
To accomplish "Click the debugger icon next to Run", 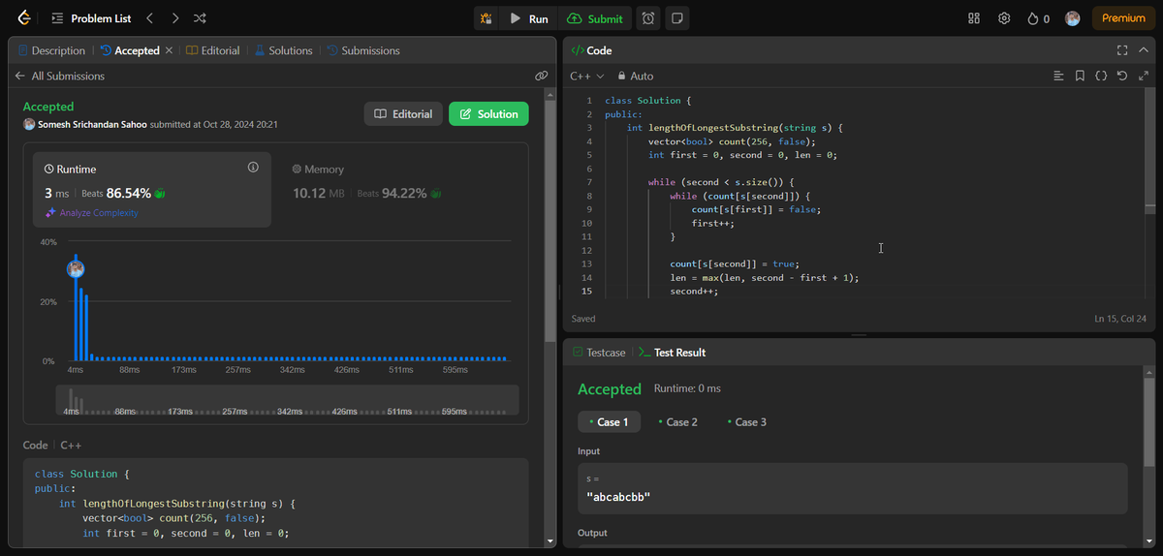I will tap(487, 18).
